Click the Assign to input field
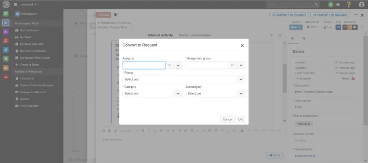Screen dimensions: 368x163 pos(144,65)
